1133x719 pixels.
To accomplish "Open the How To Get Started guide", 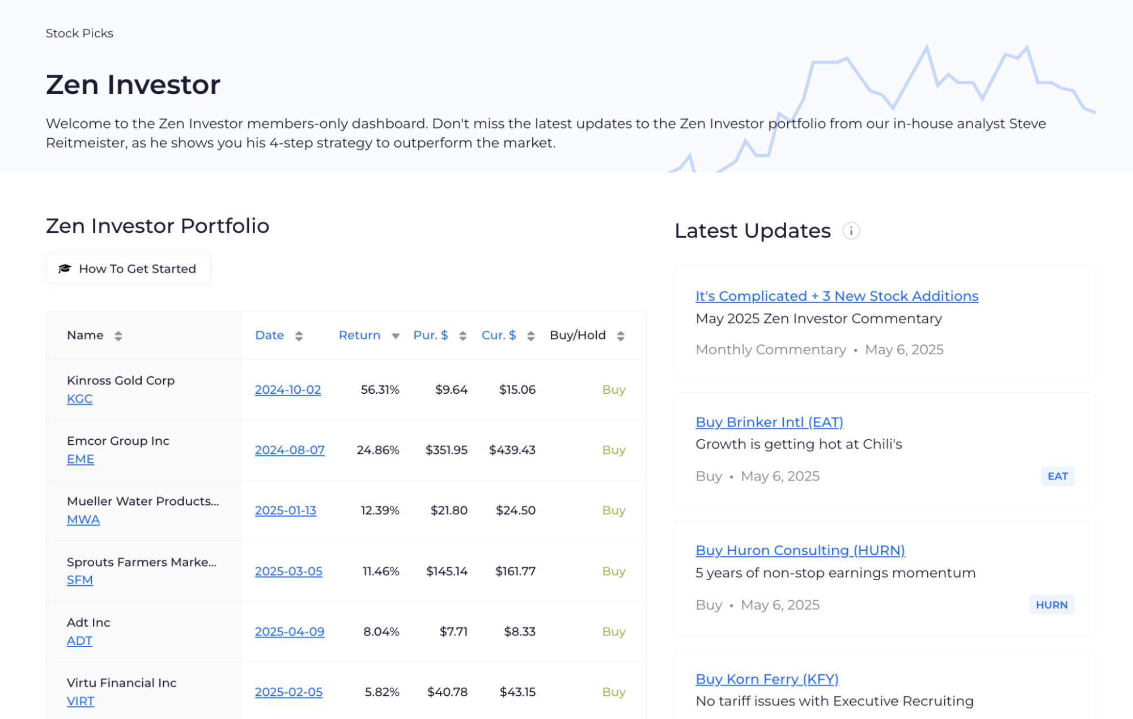I will (128, 269).
